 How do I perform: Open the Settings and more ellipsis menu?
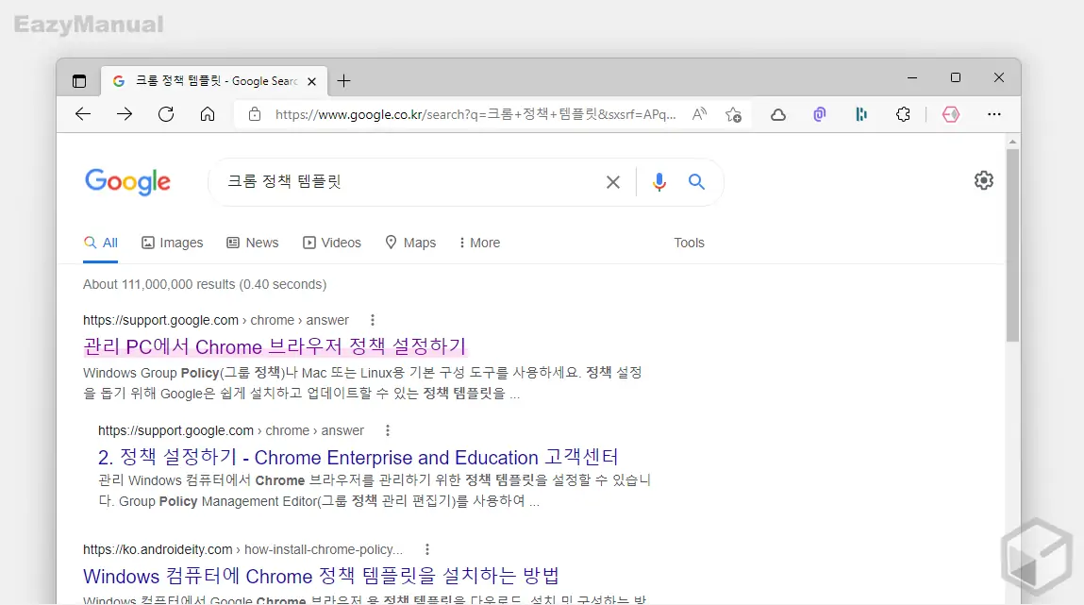994,114
